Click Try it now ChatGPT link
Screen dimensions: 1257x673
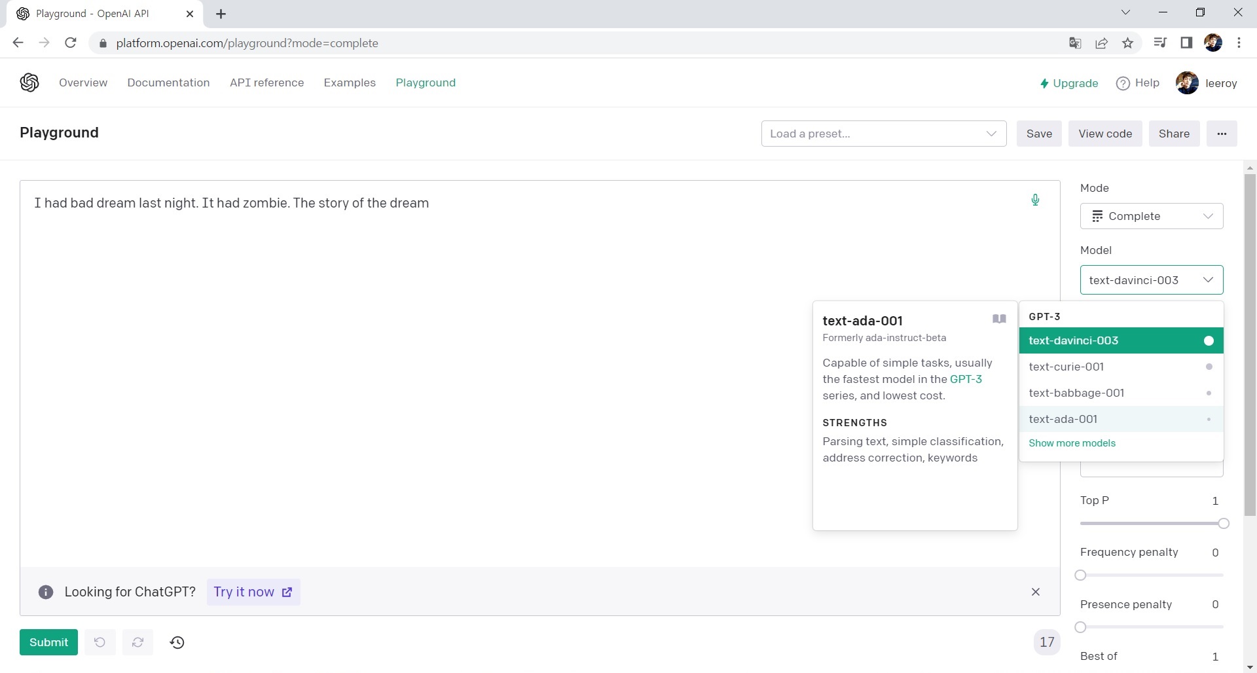(x=253, y=592)
